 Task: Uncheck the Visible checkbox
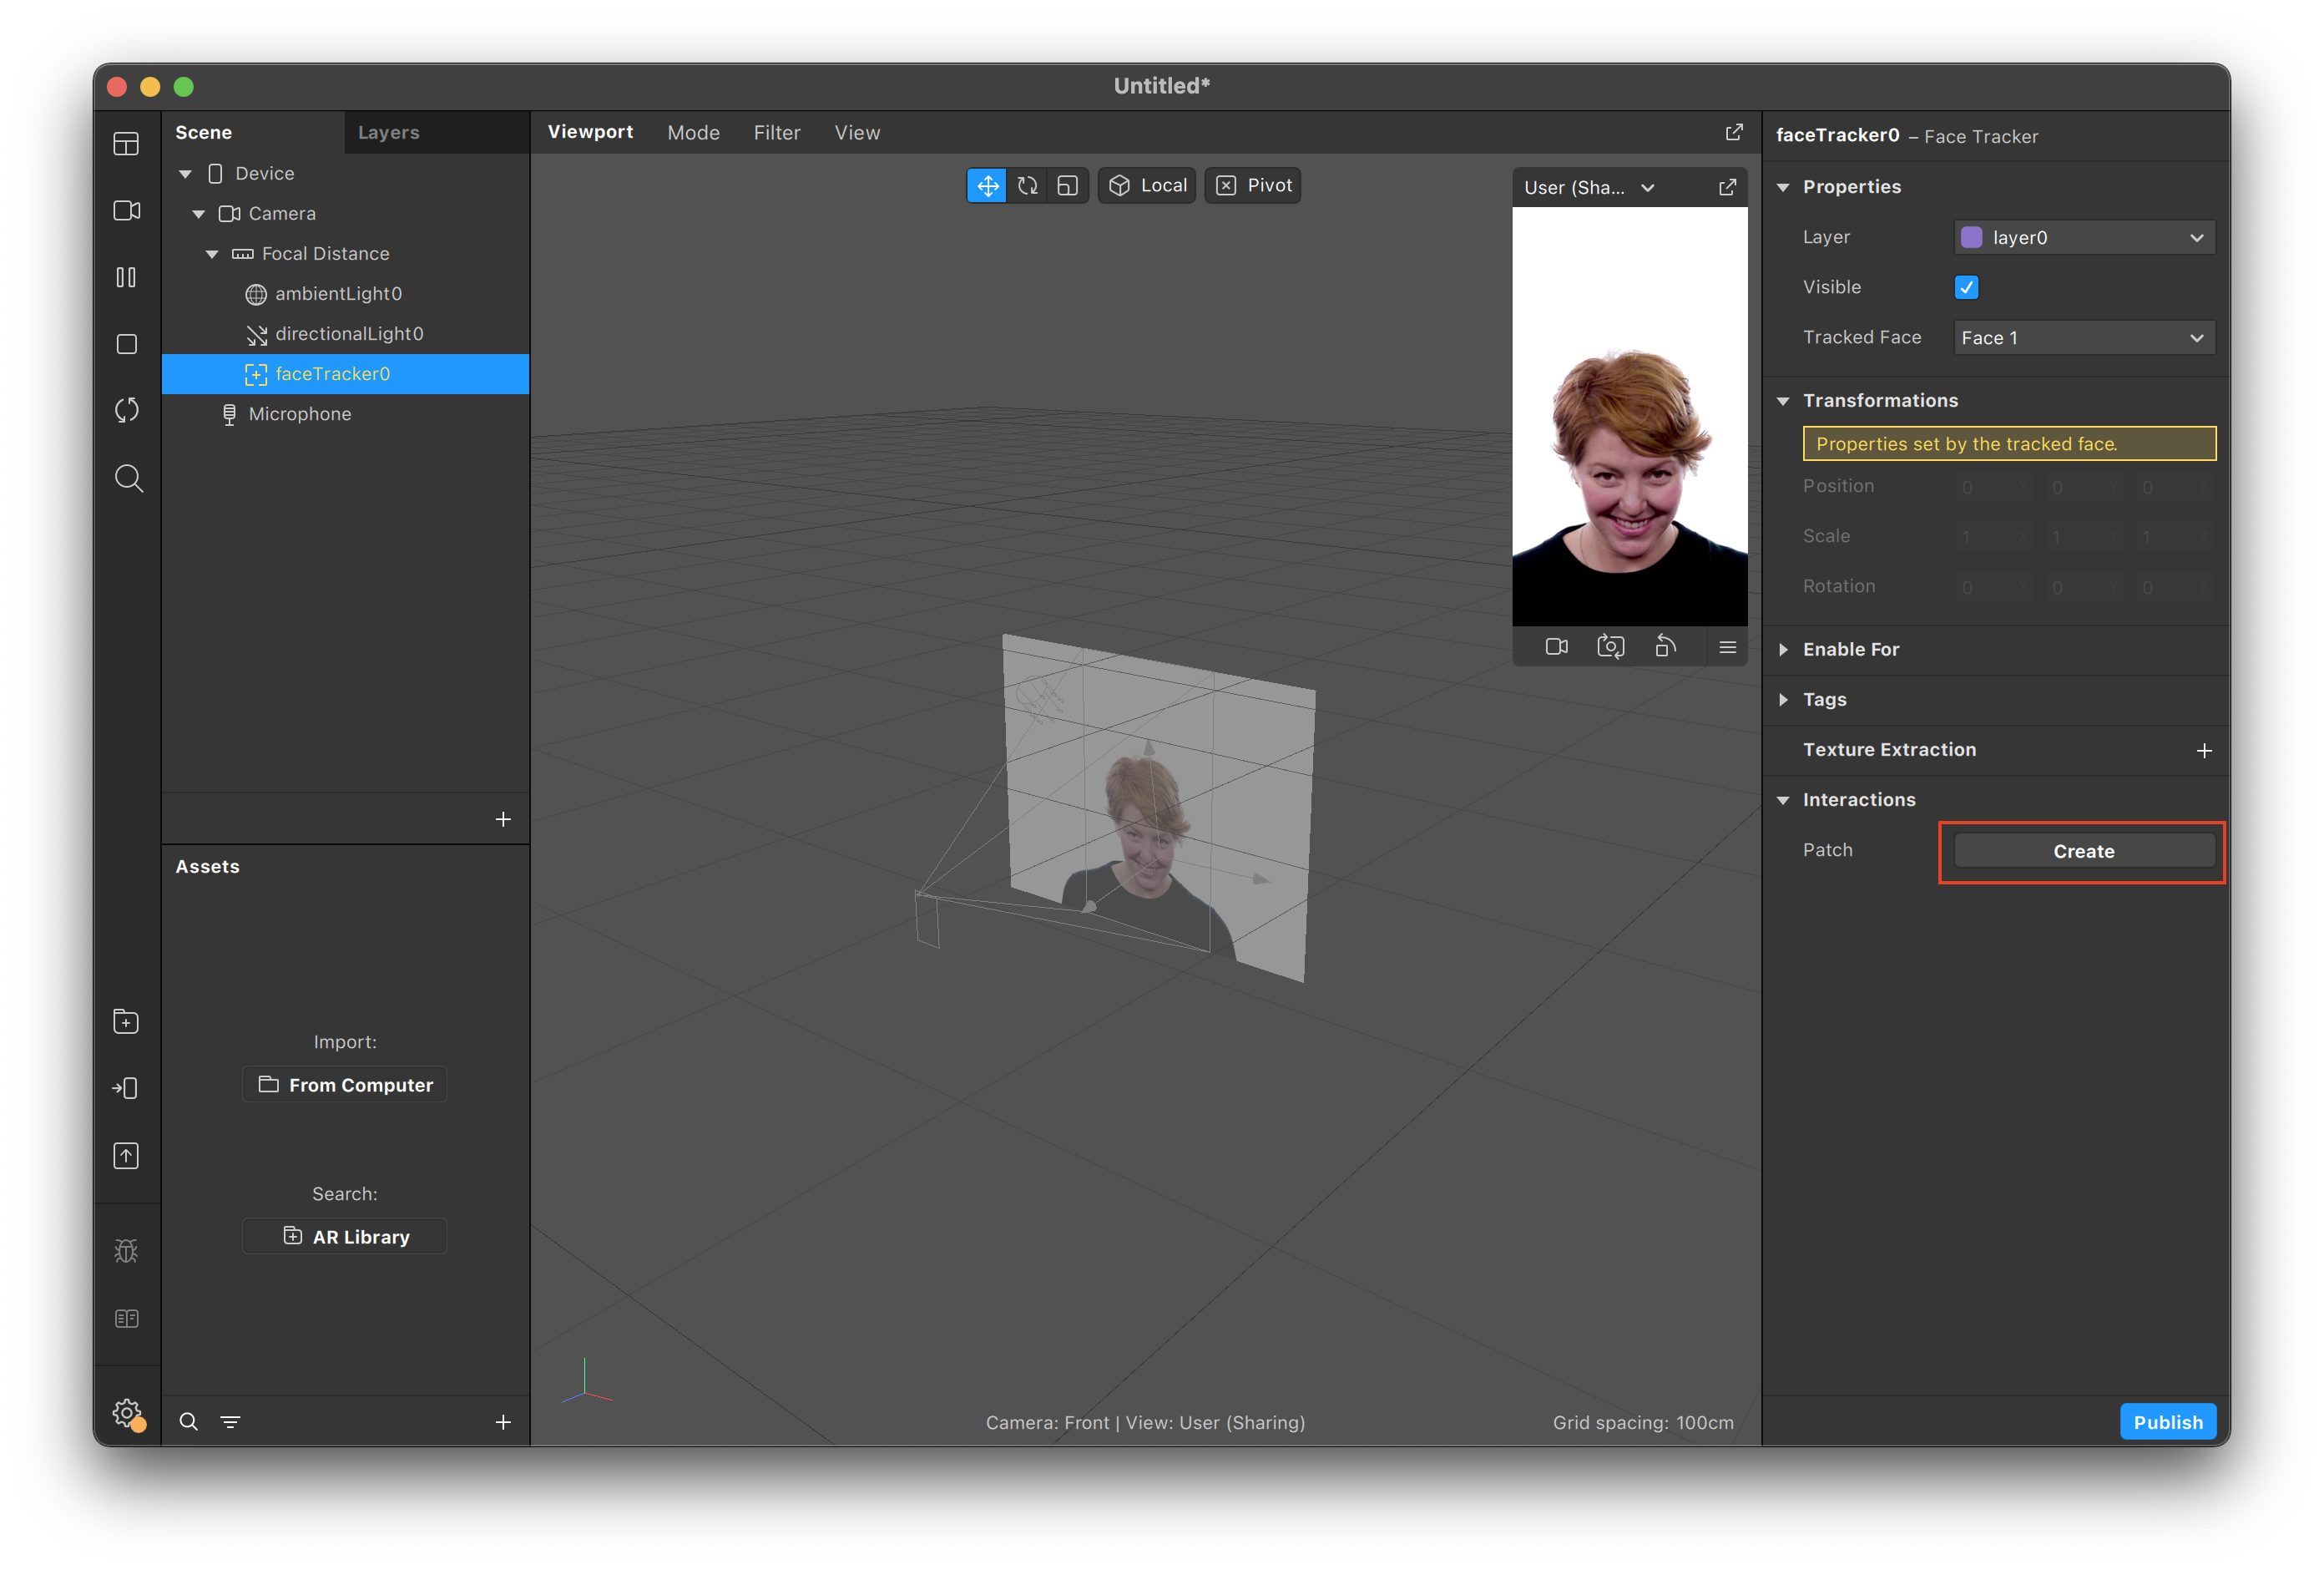pyautogui.click(x=1966, y=287)
